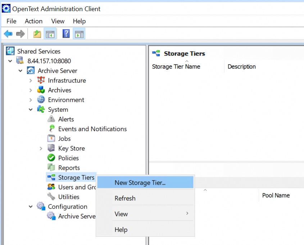Screen dimensions: 304x245
Task: Click the Reports documents icon
Action: (51, 167)
